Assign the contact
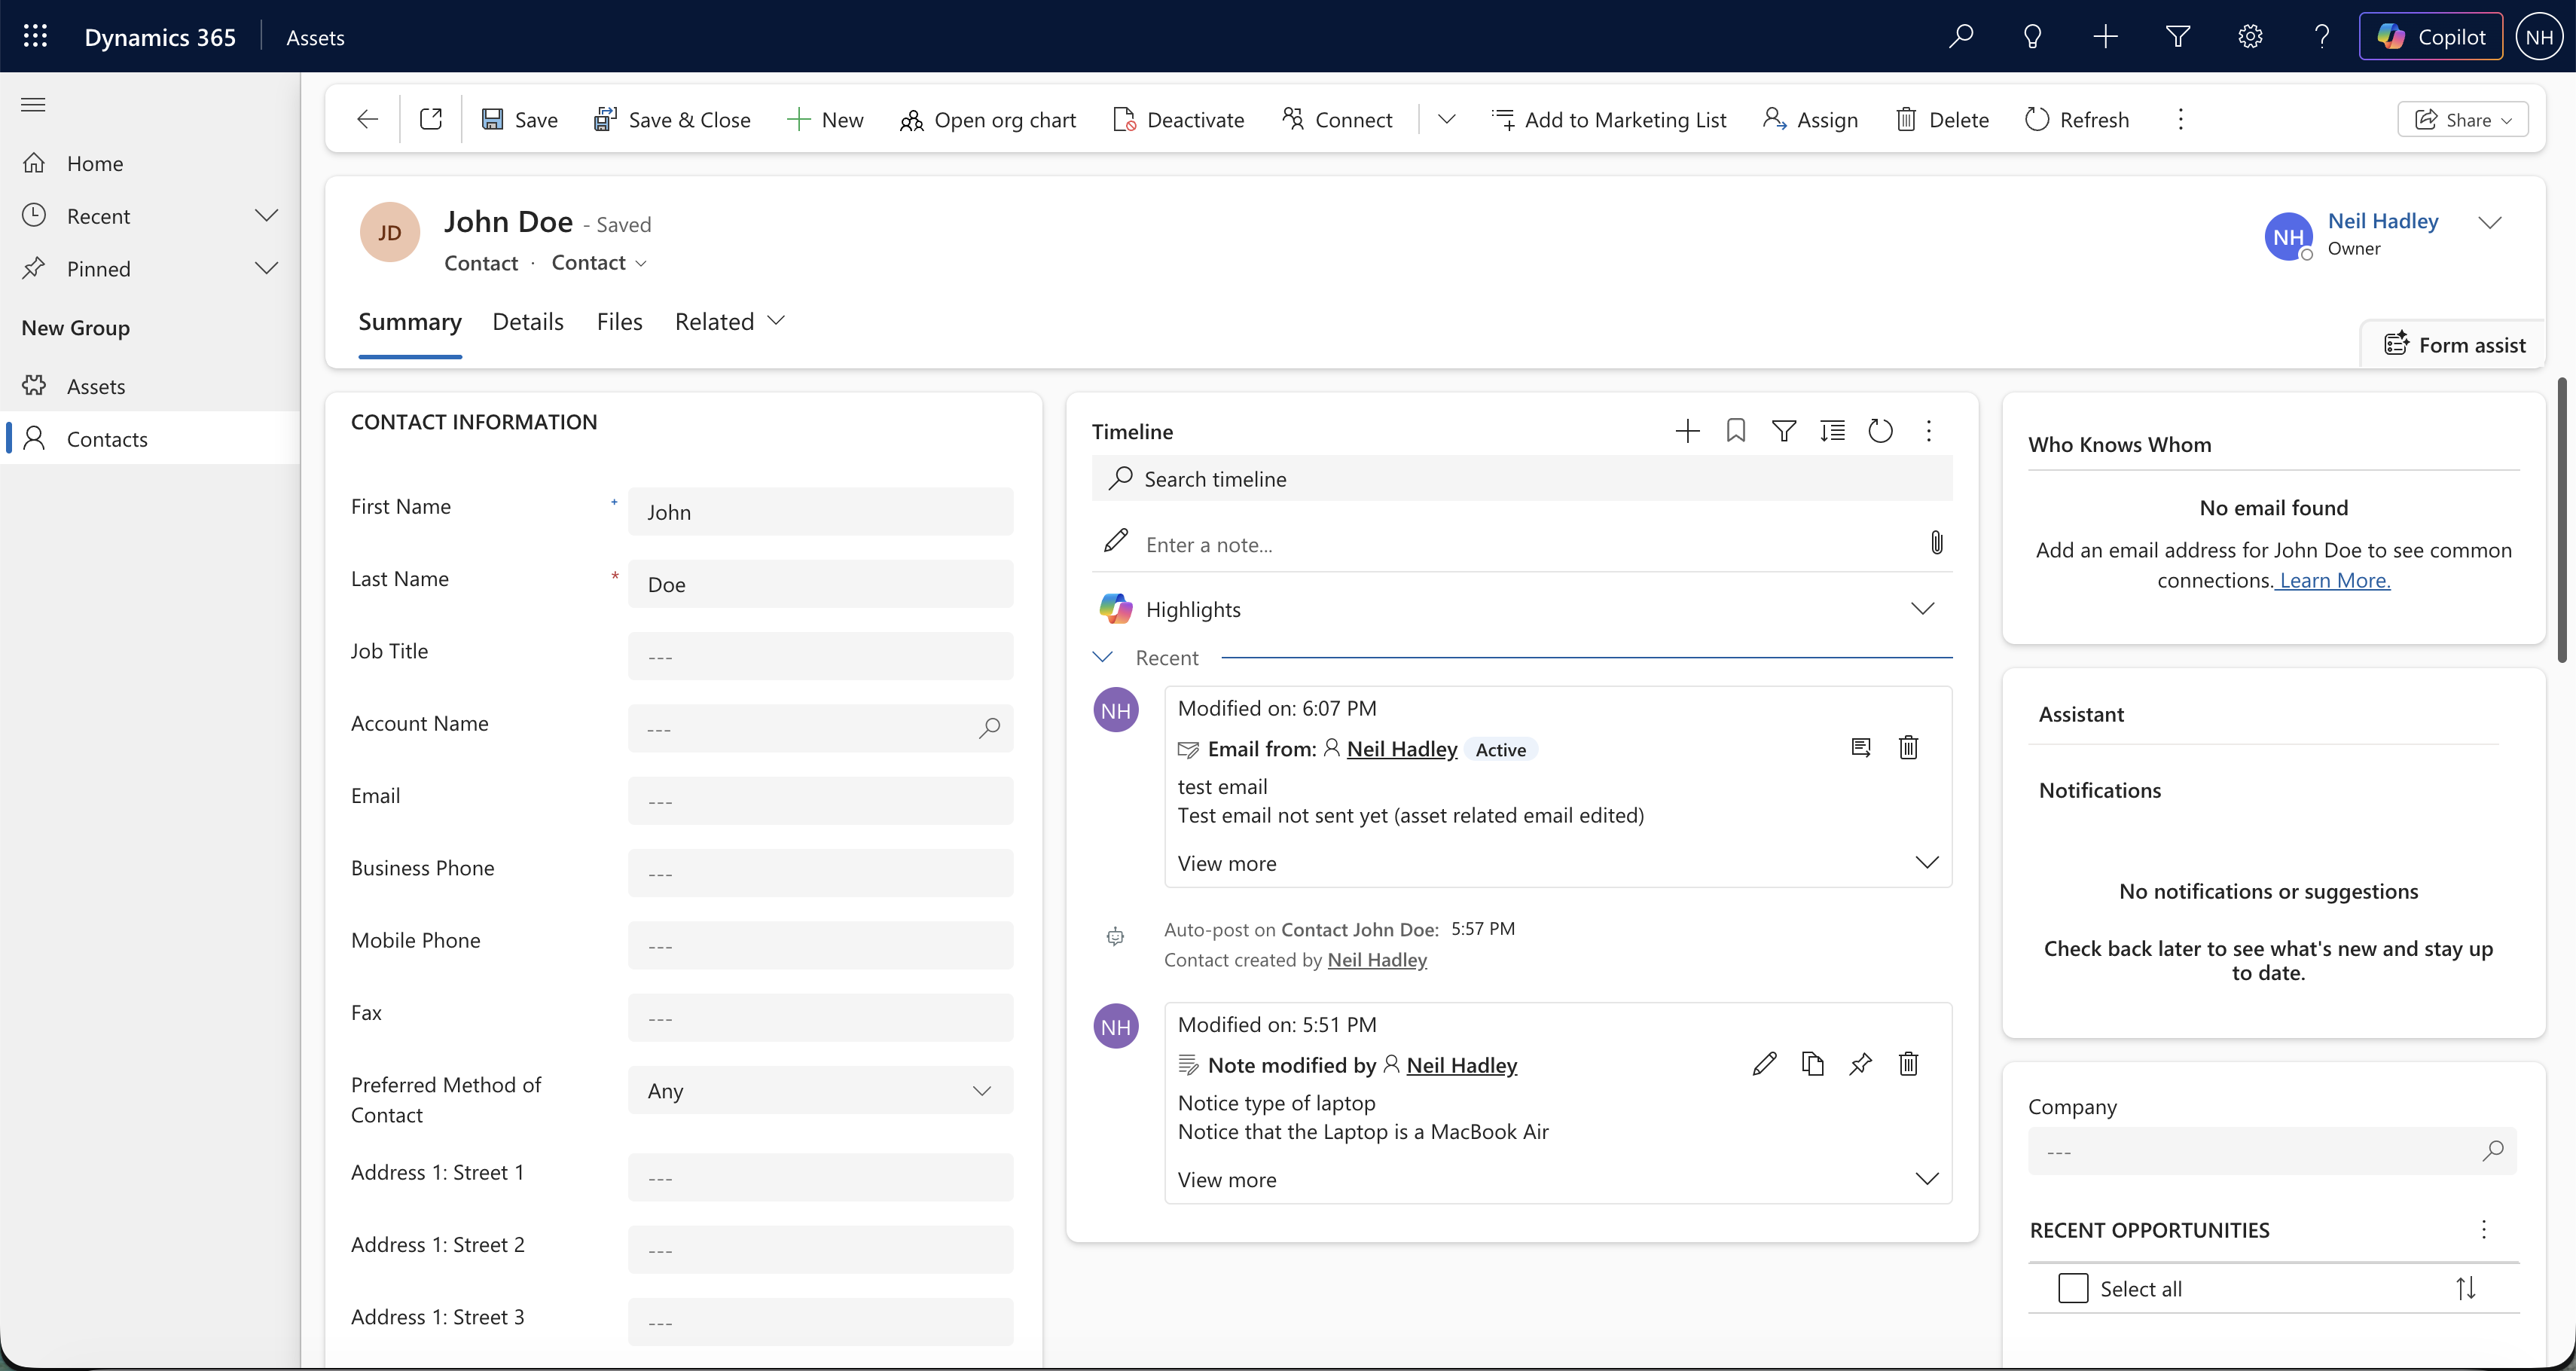The width and height of the screenshot is (2576, 1371). pyautogui.click(x=1811, y=120)
